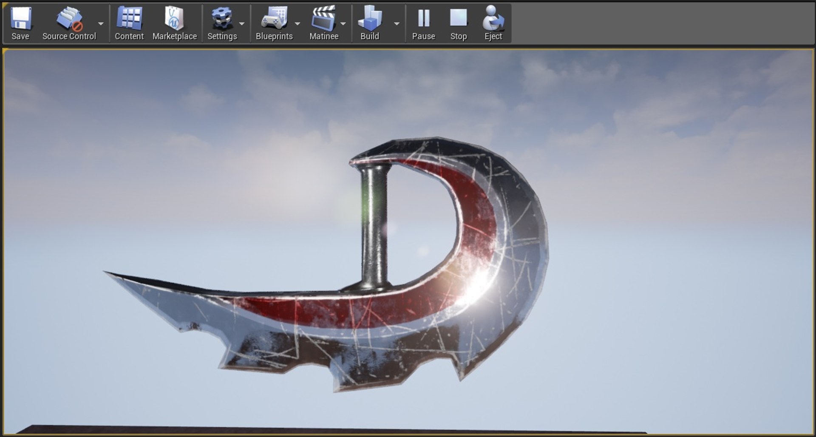This screenshot has width=816, height=437.
Task: Expand the Blueprints dropdown arrow
Action: coord(297,24)
